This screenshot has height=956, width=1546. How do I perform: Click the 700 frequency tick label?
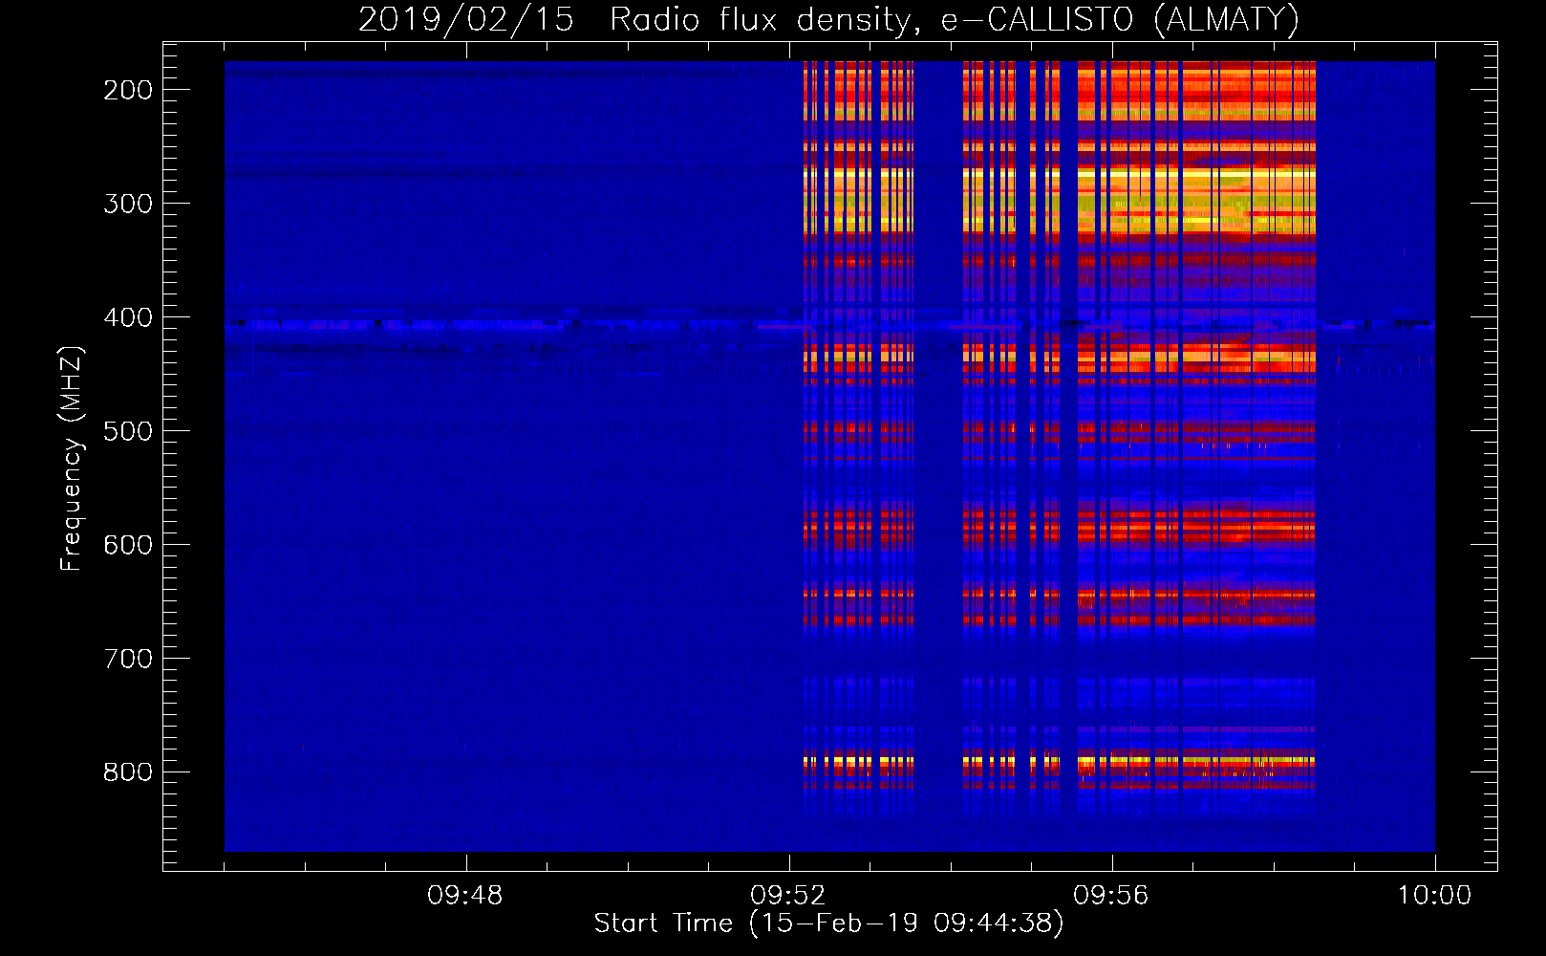click(x=128, y=659)
